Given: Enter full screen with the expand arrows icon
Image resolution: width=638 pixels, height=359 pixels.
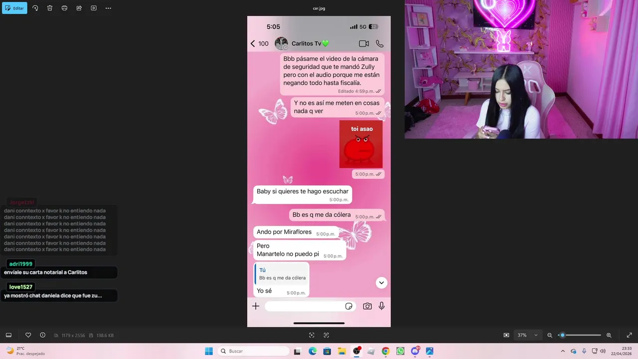Looking at the screenshot, I should [629, 335].
